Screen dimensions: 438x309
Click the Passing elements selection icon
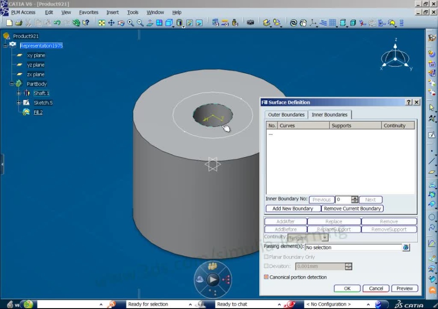(x=406, y=247)
